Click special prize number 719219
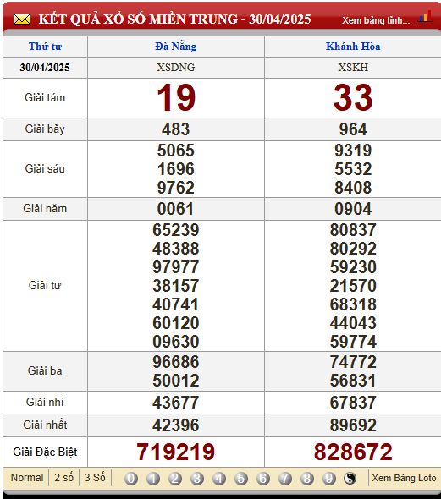Viewport: 441px width, 499px height. (176, 452)
